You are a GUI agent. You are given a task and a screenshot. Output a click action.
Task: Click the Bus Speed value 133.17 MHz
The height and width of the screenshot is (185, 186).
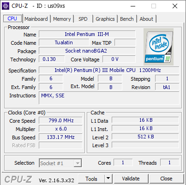60,137
